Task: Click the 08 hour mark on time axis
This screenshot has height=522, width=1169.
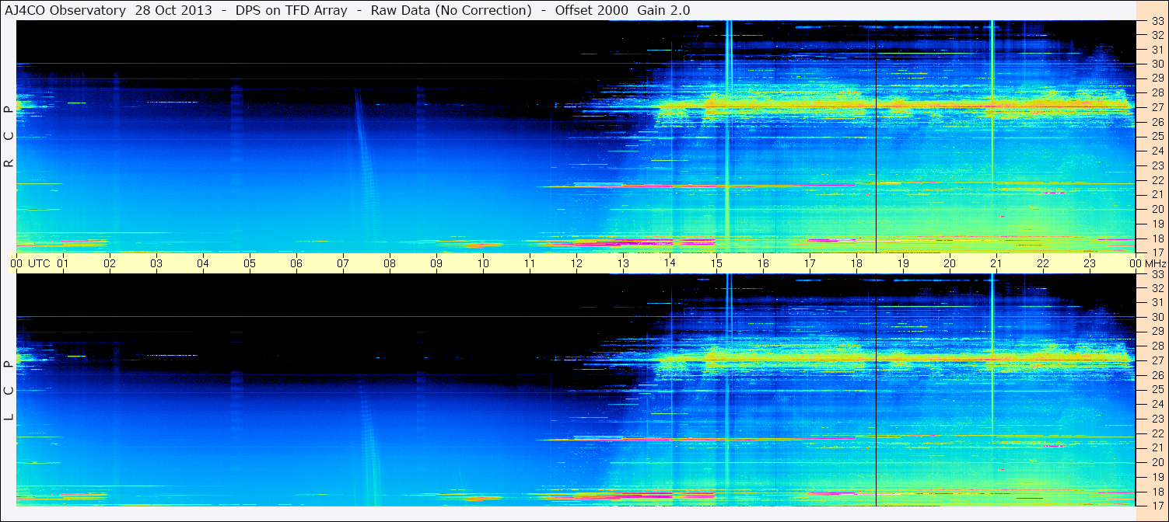Action: pyautogui.click(x=390, y=263)
